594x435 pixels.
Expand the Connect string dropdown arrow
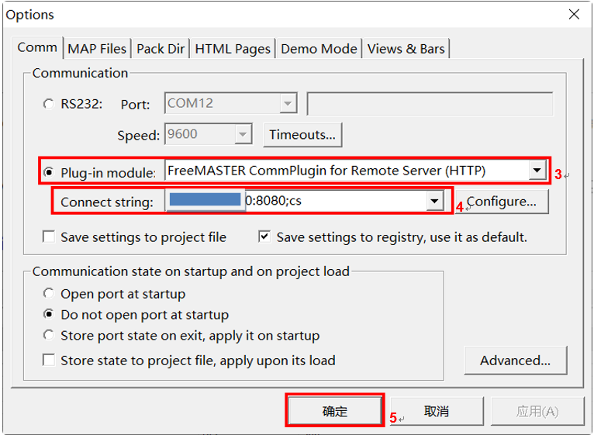(x=434, y=202)
